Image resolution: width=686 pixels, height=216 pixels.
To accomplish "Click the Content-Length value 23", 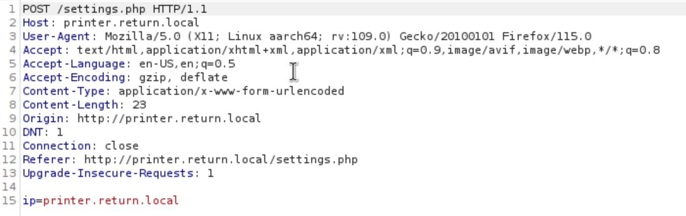I will click(139, 105).
